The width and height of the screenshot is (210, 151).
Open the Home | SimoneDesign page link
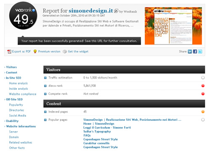point(99,124)
